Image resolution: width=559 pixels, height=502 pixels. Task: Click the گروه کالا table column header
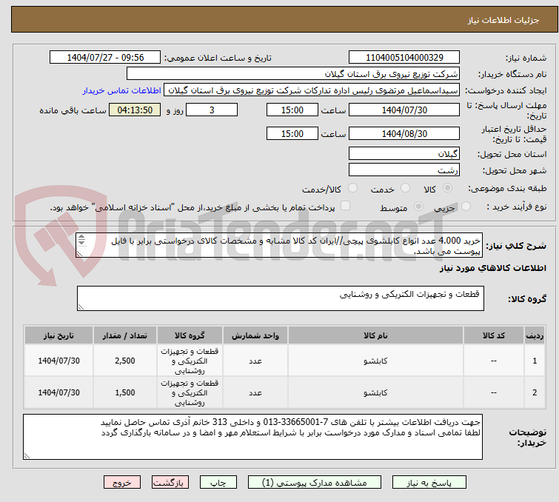tap(190, 335)
